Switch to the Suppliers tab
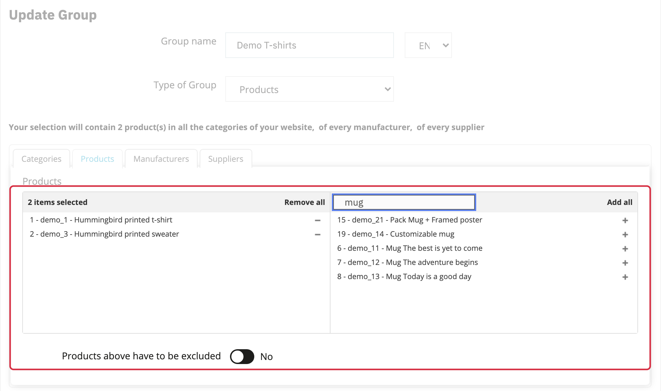This screenshot has width=661, height=391. click(x=226, y=159)
